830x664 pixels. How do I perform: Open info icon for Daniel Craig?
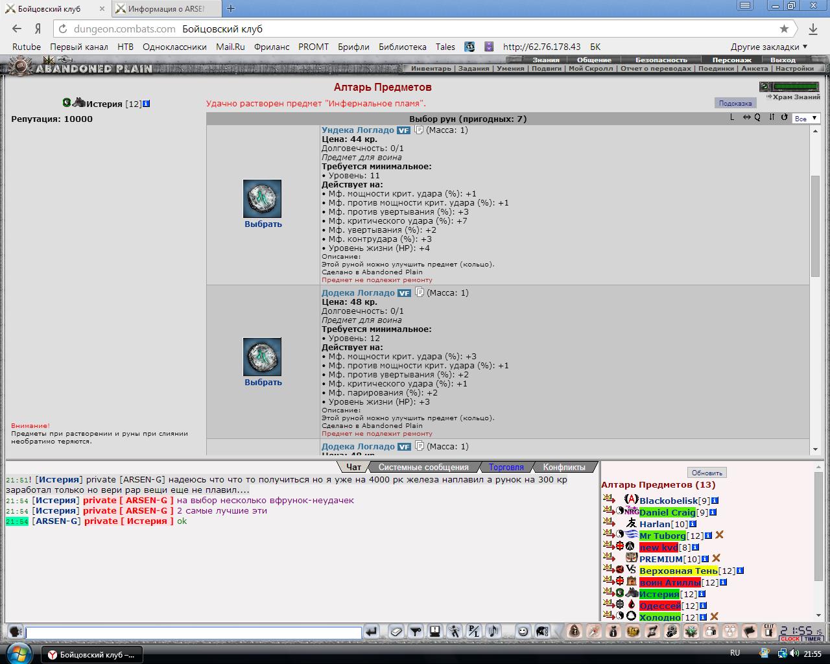coord(713,512)
